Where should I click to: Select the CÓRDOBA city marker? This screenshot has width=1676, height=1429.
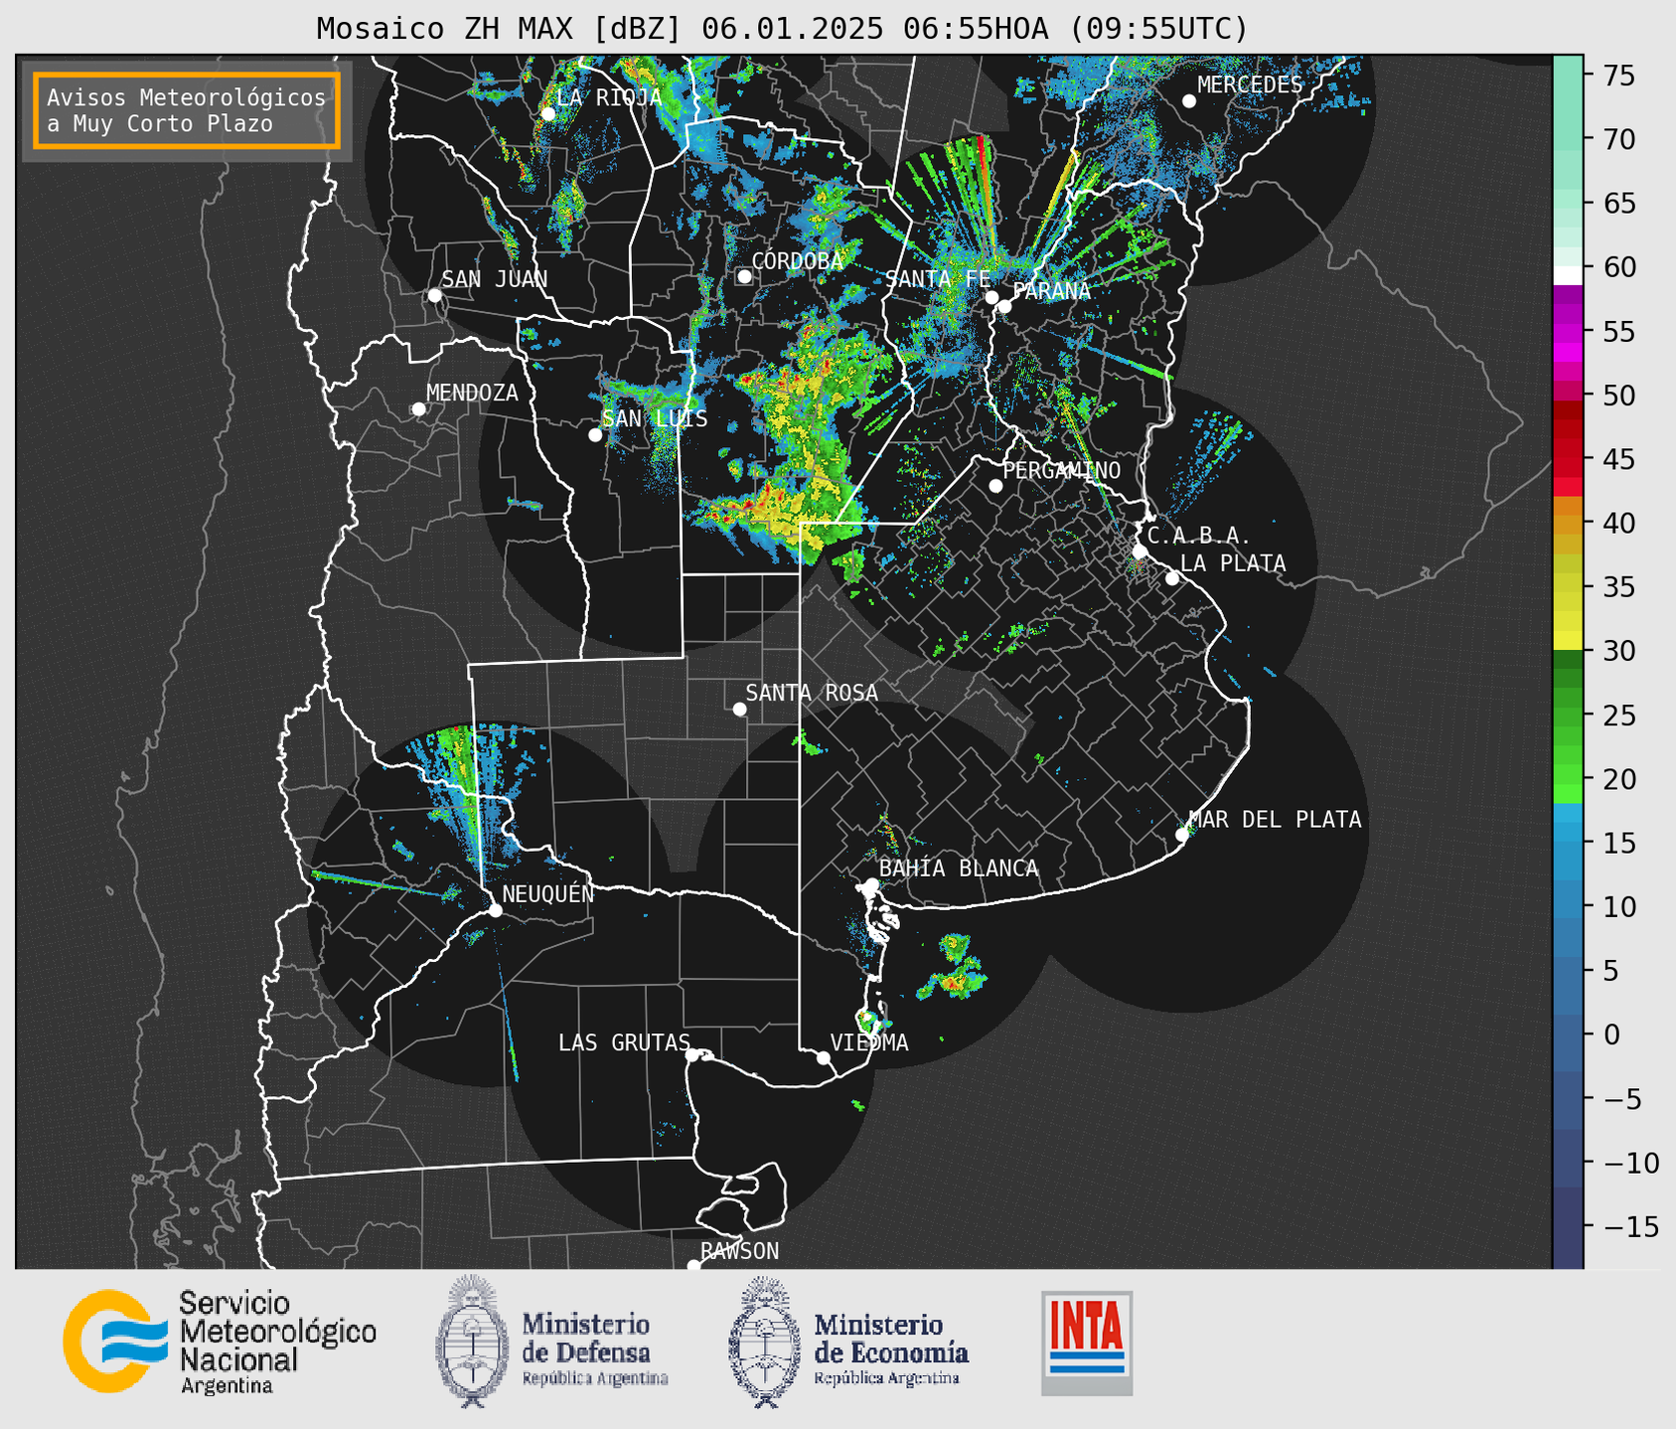click(744, 276)
